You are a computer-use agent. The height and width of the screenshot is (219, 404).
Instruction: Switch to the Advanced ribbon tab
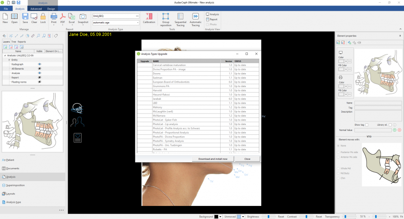pos(36,8)
